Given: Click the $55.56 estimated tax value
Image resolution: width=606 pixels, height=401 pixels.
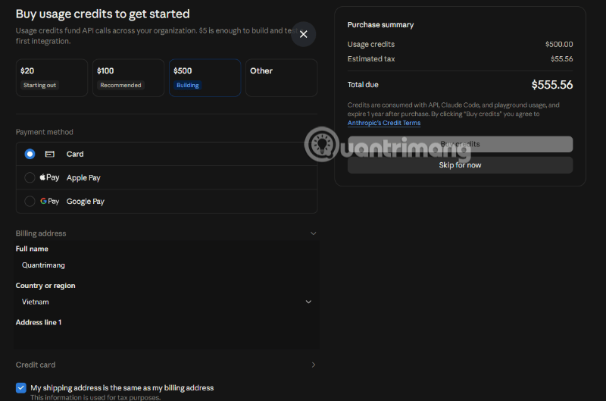Looking at the screenshot, I should [561, 59].
